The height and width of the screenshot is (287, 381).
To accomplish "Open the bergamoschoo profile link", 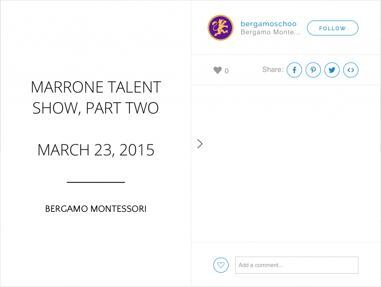I will pyautogui.click(x=268, y=24).
